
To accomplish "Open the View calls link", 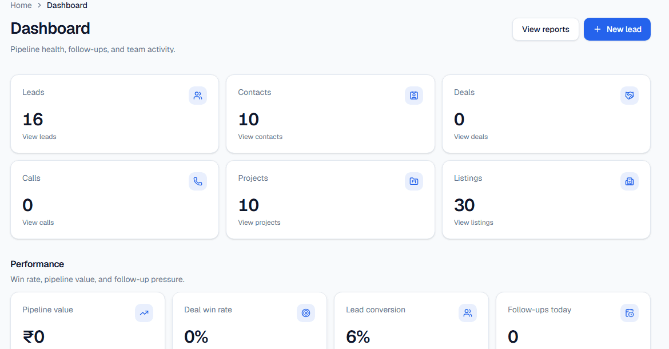I will pyautogui.click(x=38, y=223).
